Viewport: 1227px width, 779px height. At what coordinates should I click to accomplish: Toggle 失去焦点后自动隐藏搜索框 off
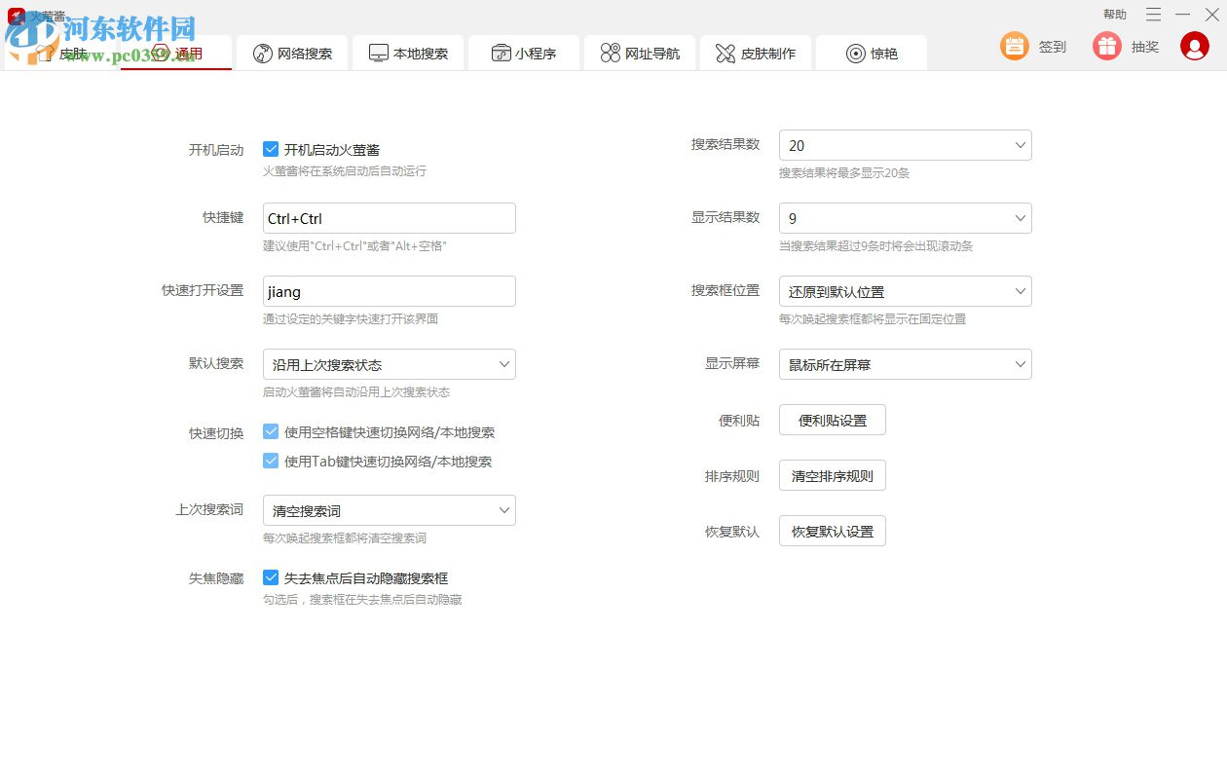click(271, 577)
